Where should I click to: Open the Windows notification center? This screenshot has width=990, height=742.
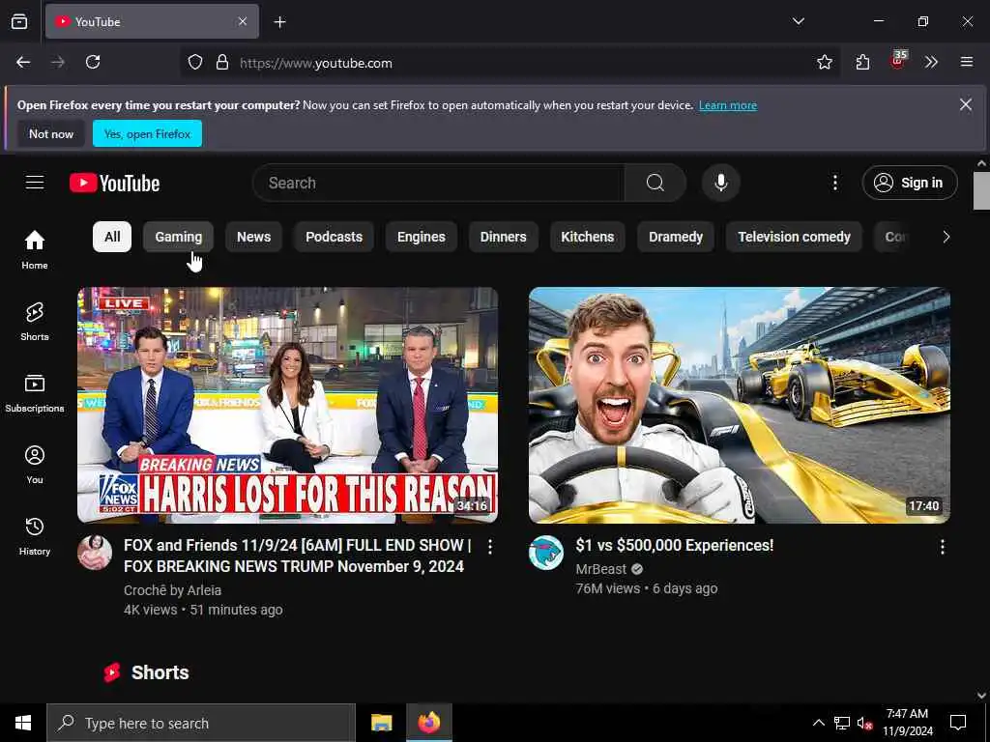pyautogui.click(x=958, y=723)
